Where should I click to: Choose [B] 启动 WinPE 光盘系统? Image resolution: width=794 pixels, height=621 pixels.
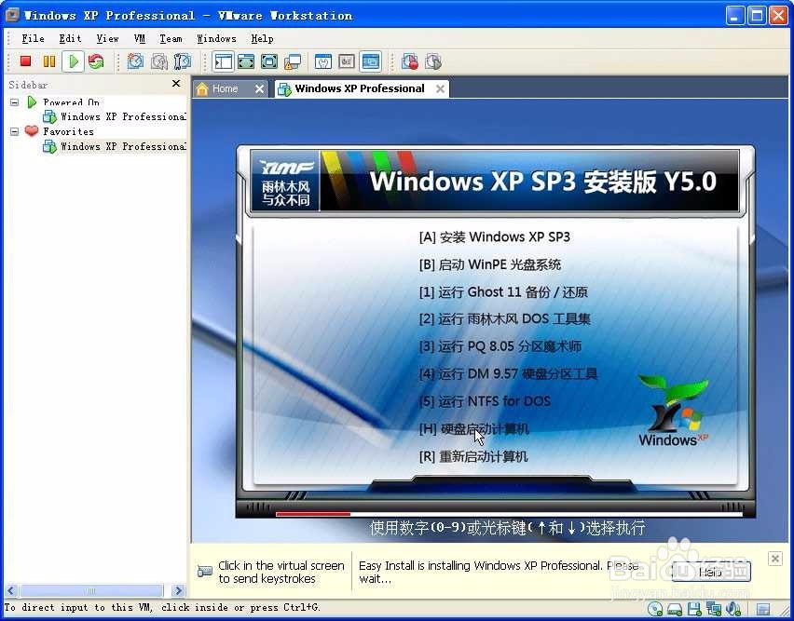pyautogui.click(x=489, y=264)
